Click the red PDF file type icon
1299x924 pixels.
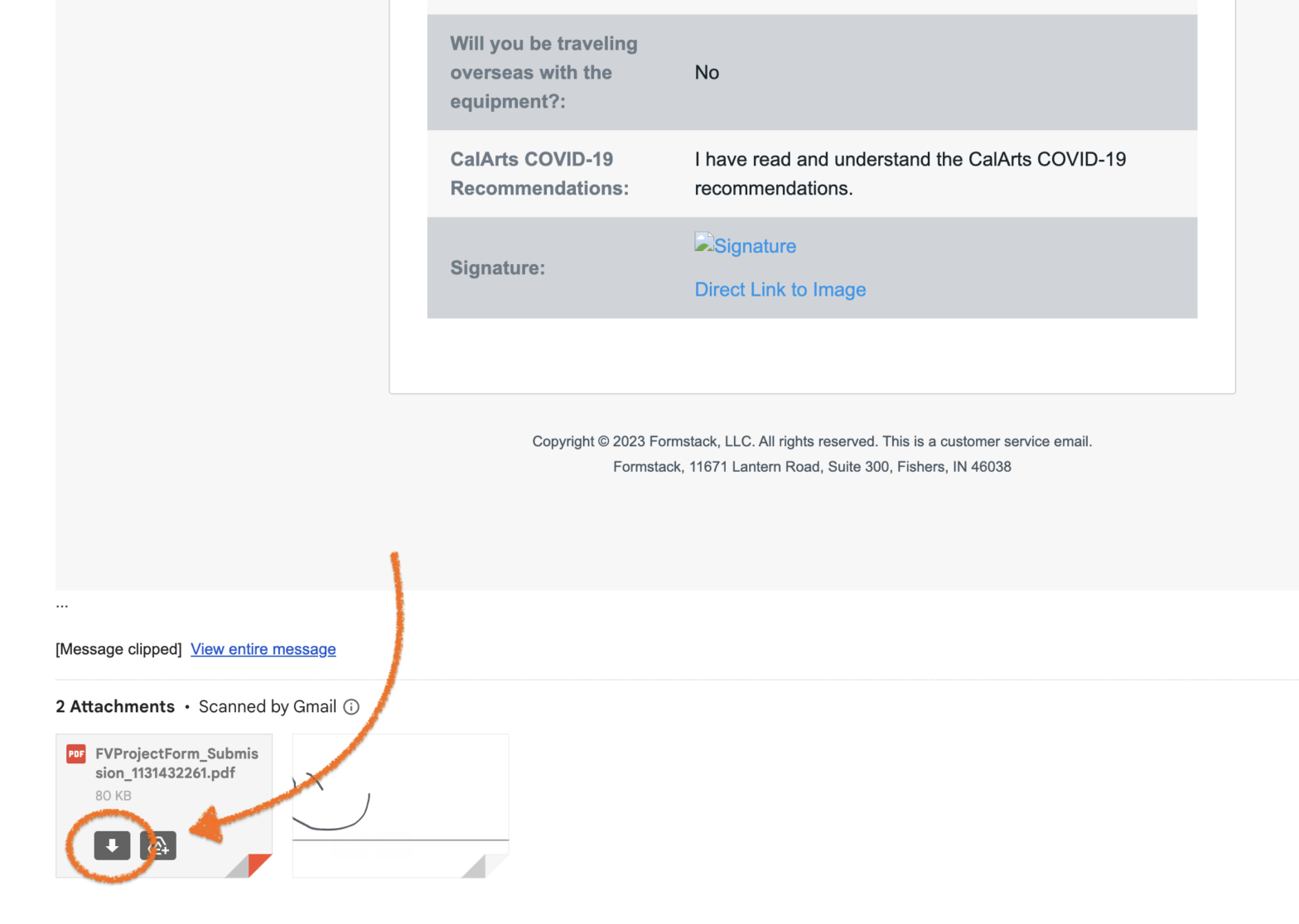pyautogui.click(x=76, y=753)
